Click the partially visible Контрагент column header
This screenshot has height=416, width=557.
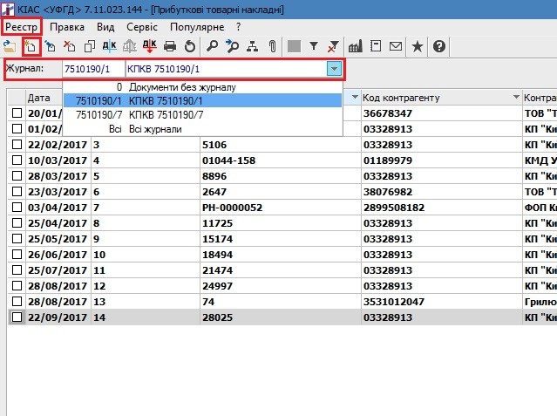(x=540, y=98)
